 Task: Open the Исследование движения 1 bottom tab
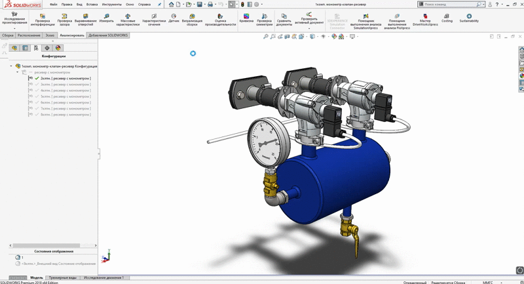pos(103,277)
